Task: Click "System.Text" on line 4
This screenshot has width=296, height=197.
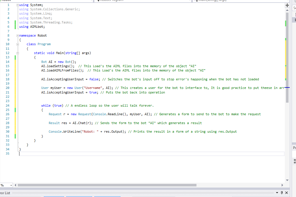Action: (x=40, y=18)
